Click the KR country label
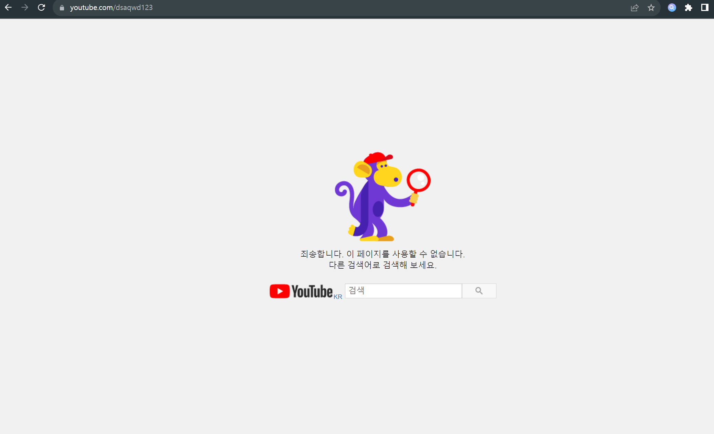The width and height of the screenshot is (714, 434). (x=338, y=297)
